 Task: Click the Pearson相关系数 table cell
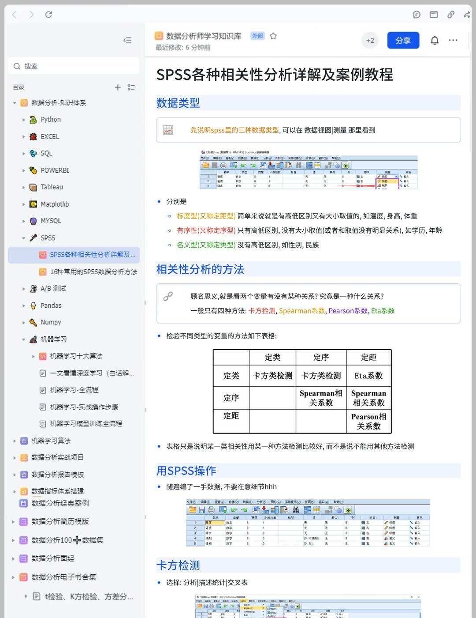tap(368, 421)
